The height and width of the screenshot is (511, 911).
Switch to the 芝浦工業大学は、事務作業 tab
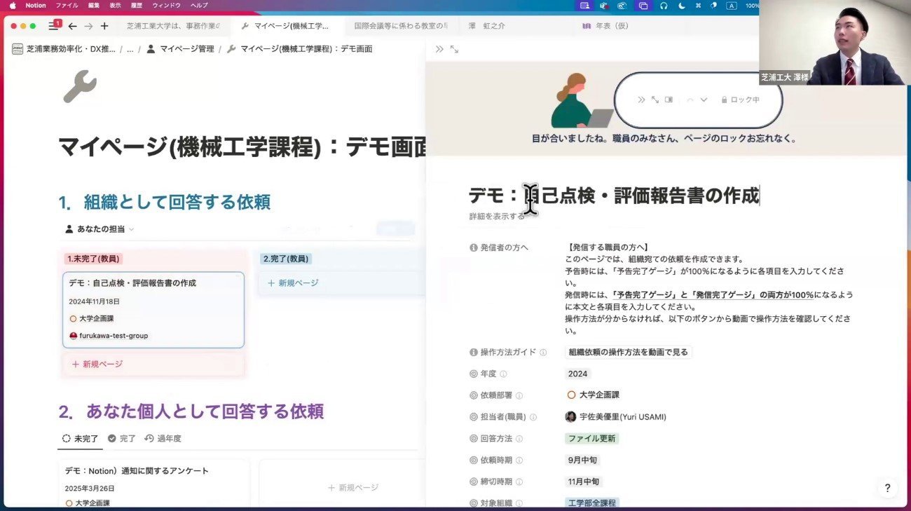pyautogui.click(x=172, y=26)
